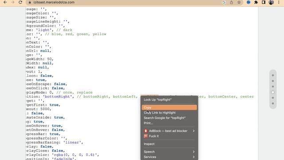
Task: Open the Chrome three-dot menu
Action: 279,2
